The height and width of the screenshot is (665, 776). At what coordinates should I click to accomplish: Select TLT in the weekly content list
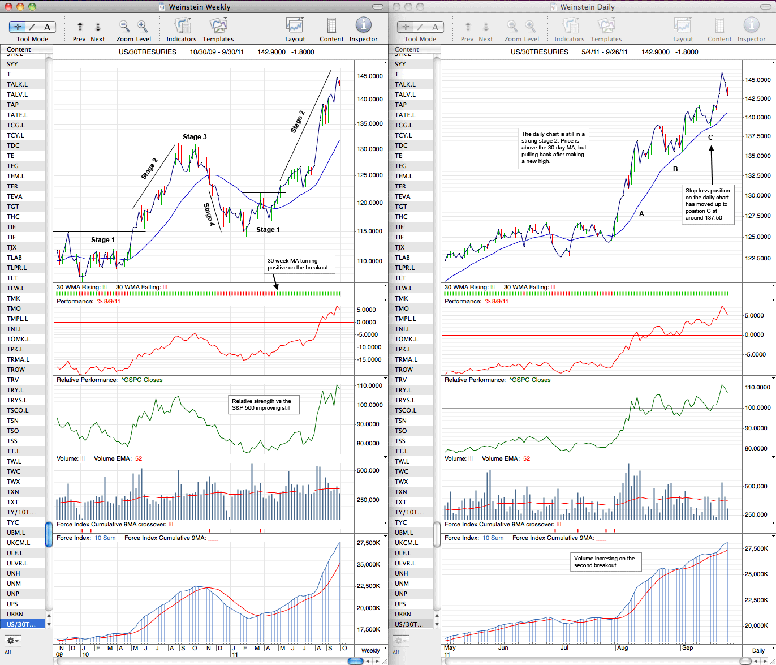23,278
